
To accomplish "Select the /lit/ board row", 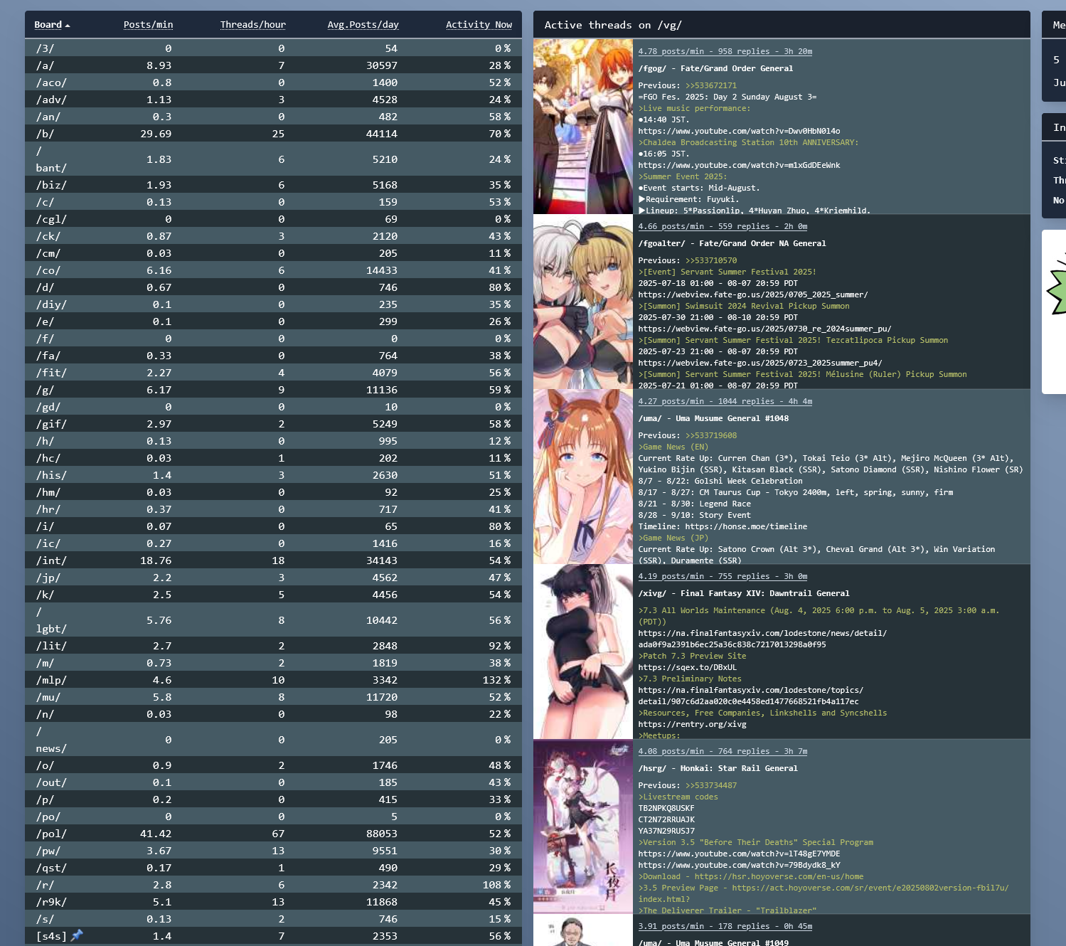I will coord(273,646).
